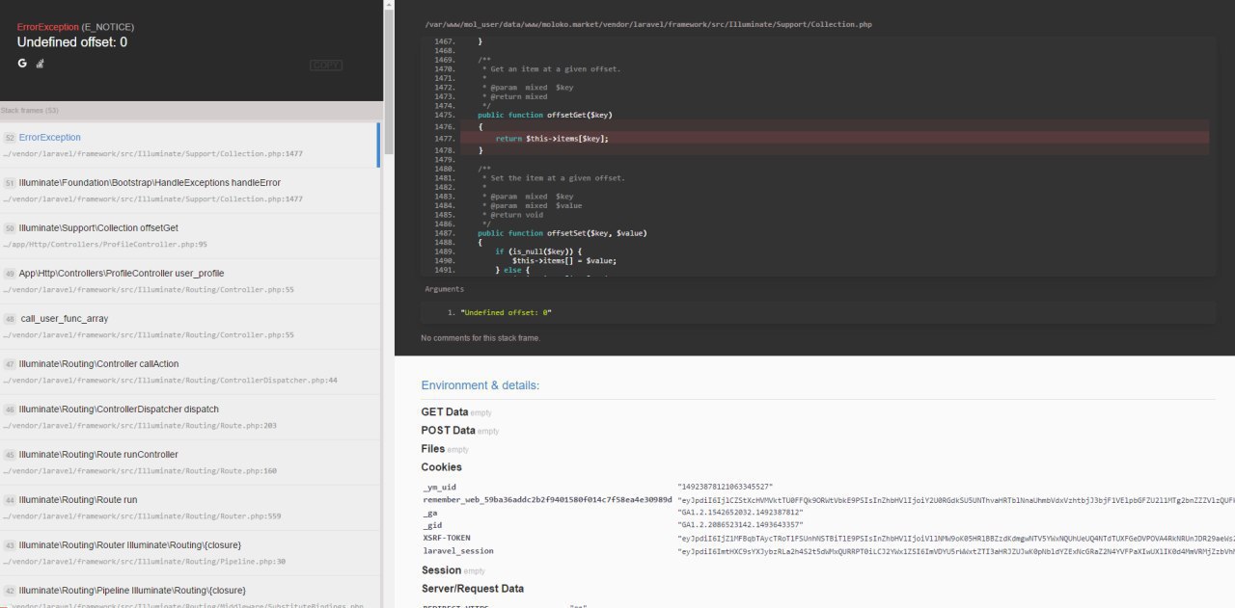The image size is (1235, 608).
Task: Click the Collection.php file path above the code
Action: coord(648,24)
